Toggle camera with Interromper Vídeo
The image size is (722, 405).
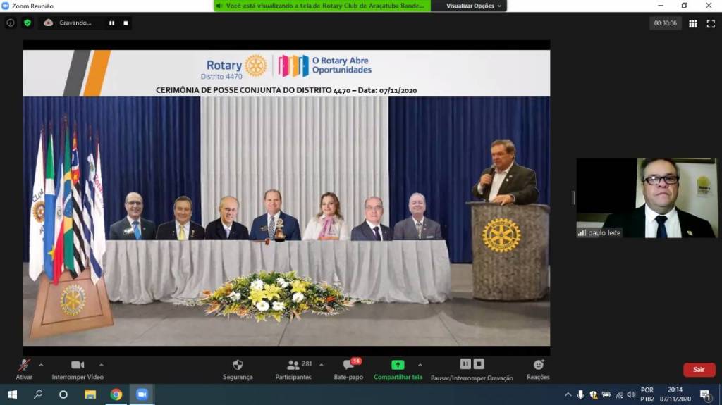pyautogui.click(x=78, y=365)
